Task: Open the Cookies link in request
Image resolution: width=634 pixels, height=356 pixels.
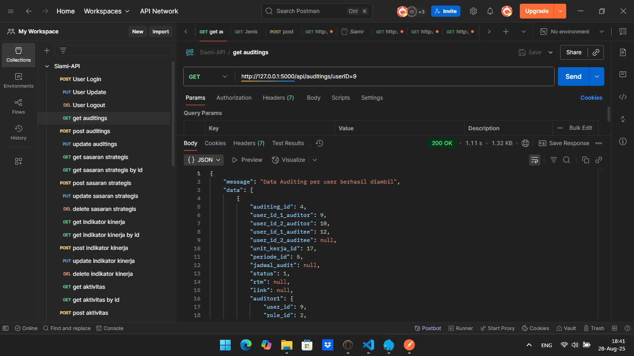Action: click(591, 98)
